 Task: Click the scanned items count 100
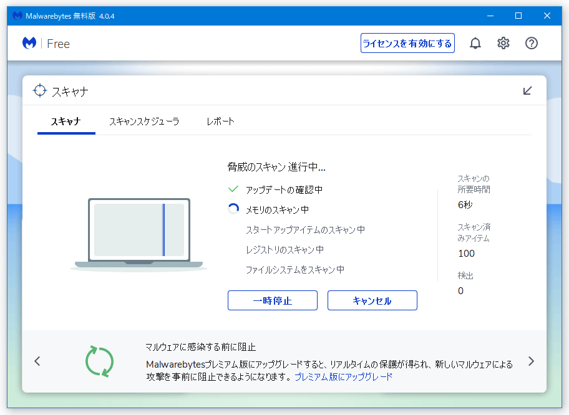(x=466, y=254)
